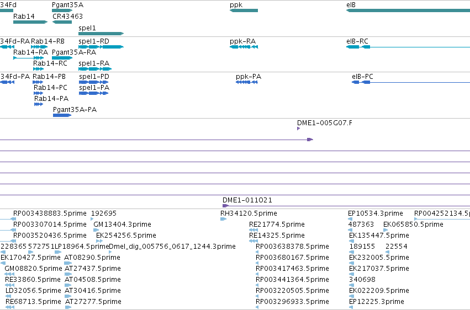Click the RP003417463.5prime EST label
This screenshot has width=470, height=310.
[292, 269]
